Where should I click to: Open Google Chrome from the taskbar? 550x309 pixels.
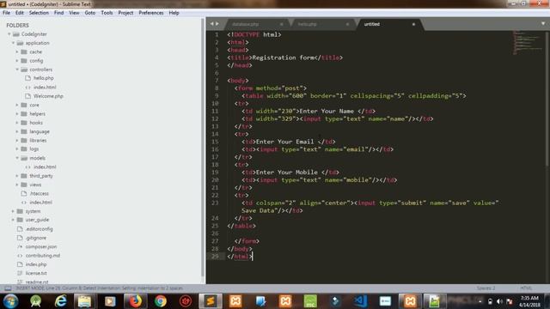tap(161, 301)
